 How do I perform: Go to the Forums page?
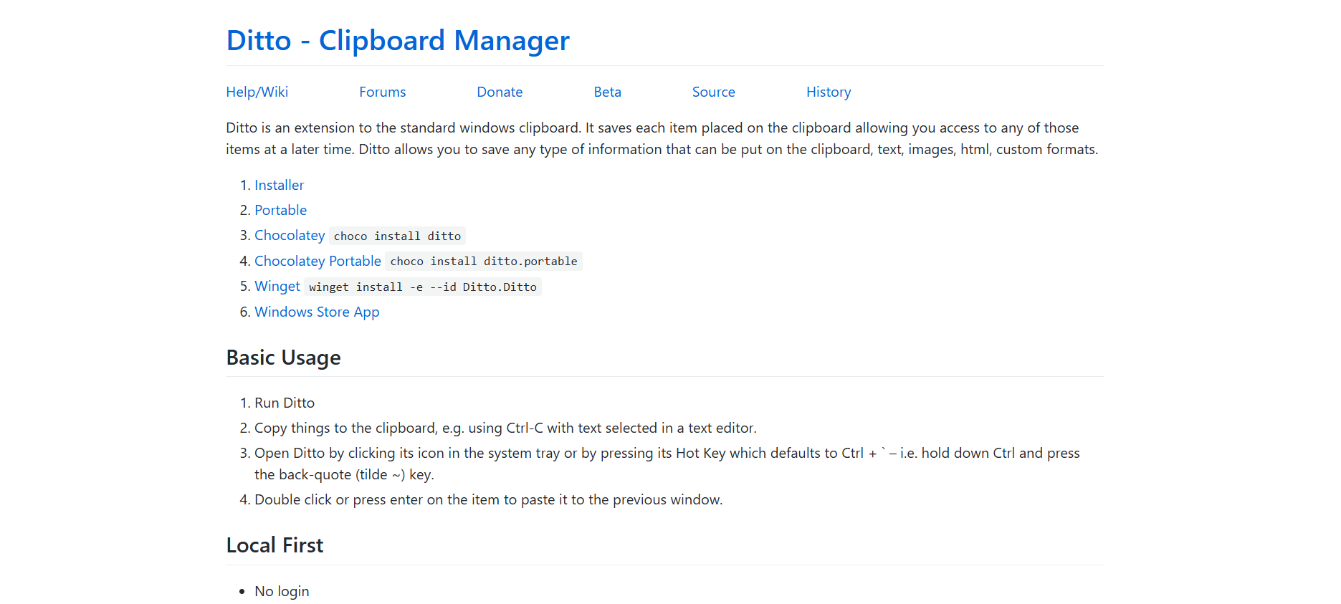(x=382, y=92)
